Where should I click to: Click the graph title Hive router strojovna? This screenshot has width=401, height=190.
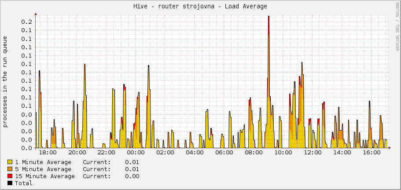(200, 6)
